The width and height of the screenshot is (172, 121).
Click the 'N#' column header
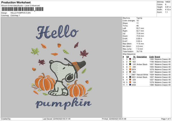click(128, 57)
